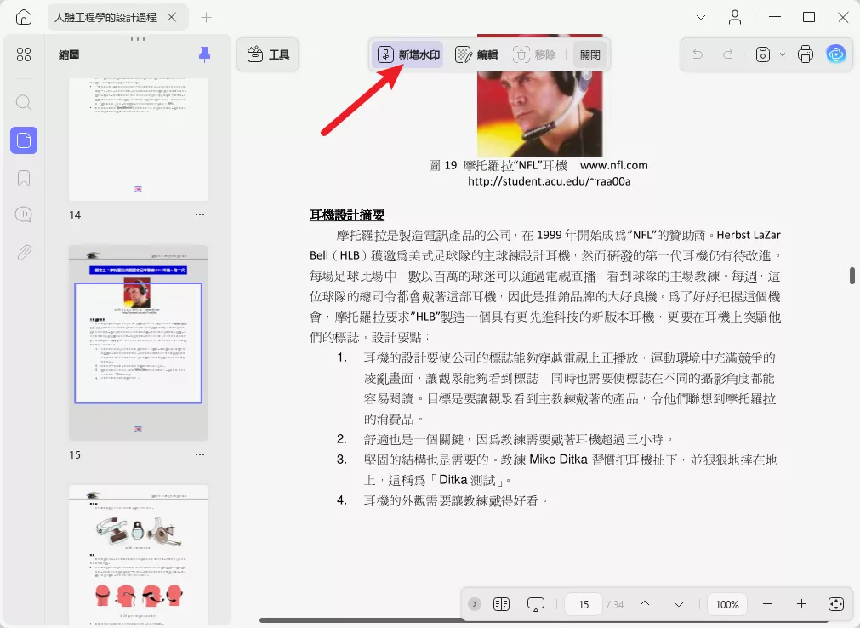Redo the last action
This screenshot has width=860, height=628.
point(728,54)
